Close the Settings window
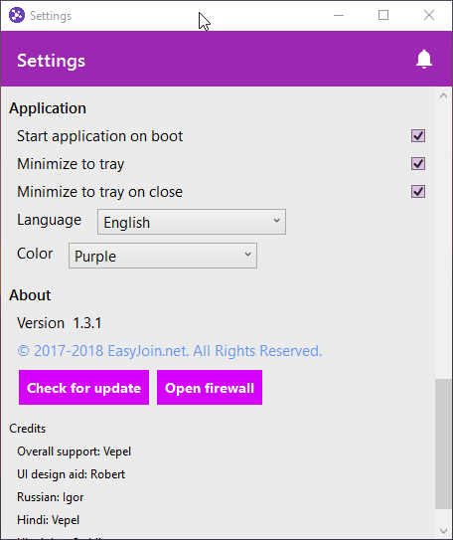Viewport: 453px width, 540px height. coord(429,15)
